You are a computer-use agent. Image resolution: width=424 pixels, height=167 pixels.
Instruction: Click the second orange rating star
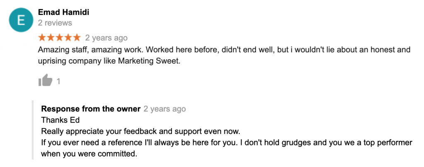pos(51,38)
